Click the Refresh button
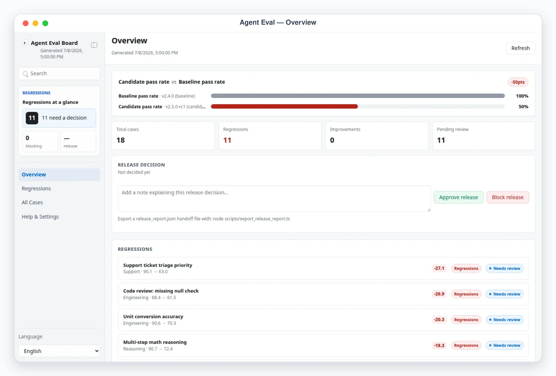Image resolution: width=556 pixels, height=376 pixels. click(x=520, y=48)
